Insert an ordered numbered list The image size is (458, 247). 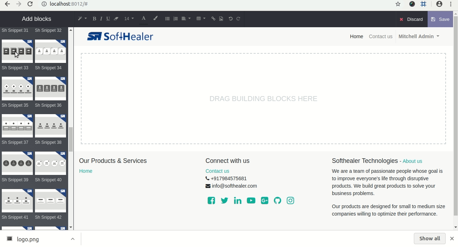[176, 19]
